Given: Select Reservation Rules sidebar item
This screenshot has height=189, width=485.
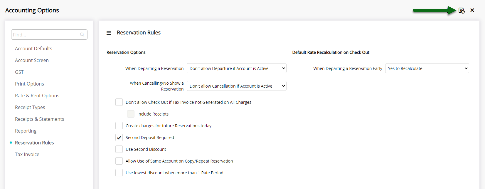Looking at the screenshot, I should click(34, 143).
